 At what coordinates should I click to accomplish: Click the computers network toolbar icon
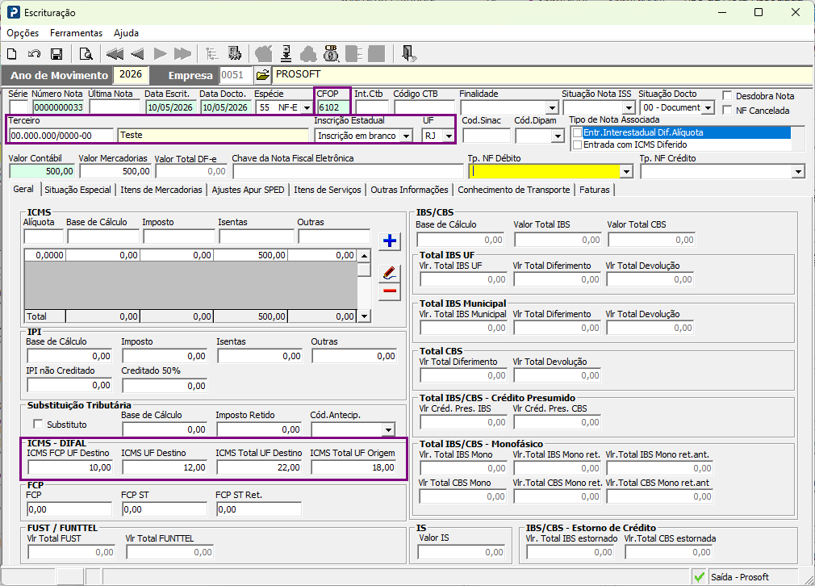(x=235, y=53)
